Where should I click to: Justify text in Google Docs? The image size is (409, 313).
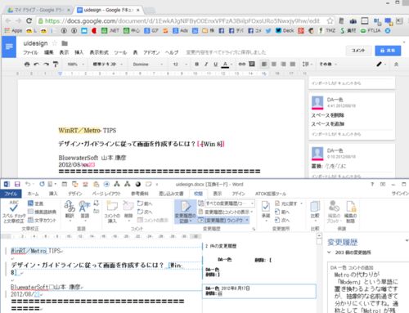point(293,64)
